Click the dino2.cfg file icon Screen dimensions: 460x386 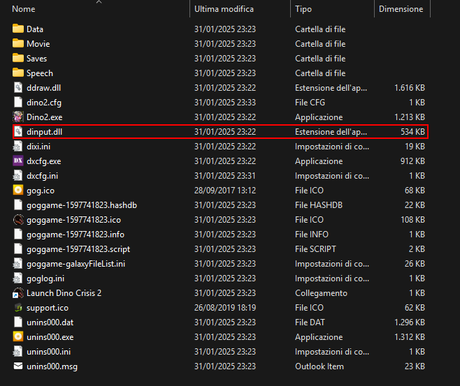(18, 102)
